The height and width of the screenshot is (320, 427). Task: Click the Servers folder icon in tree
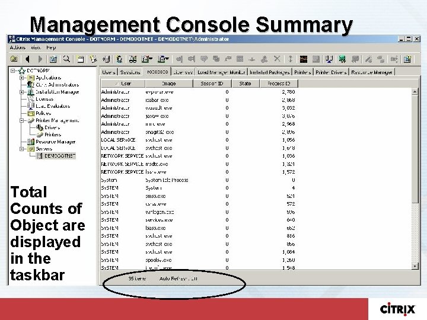31,149
